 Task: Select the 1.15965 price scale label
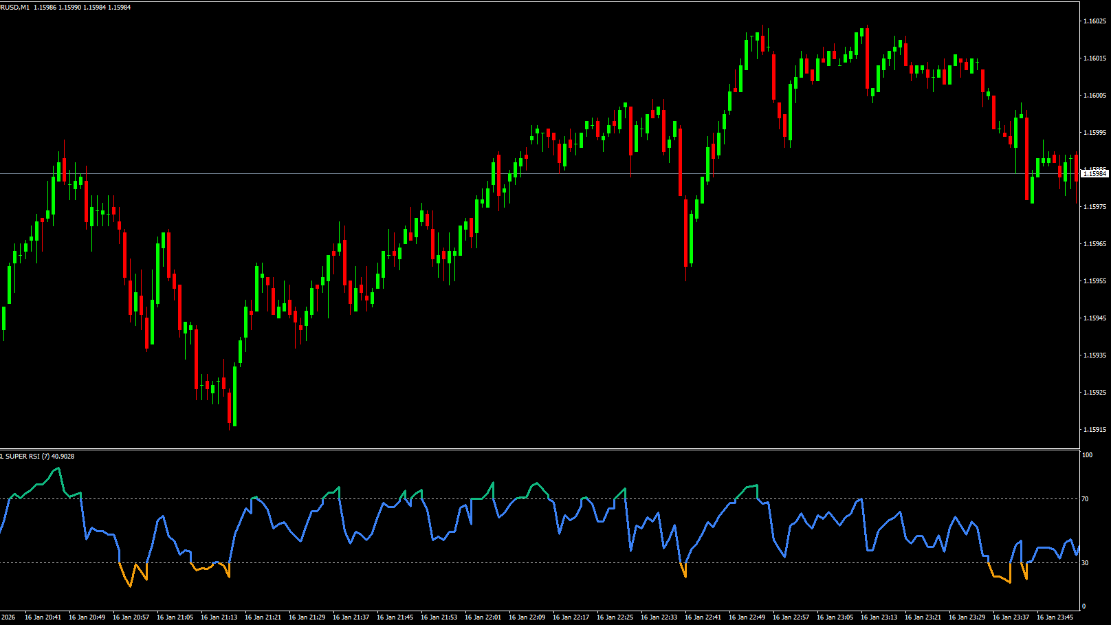(1094, 244)
